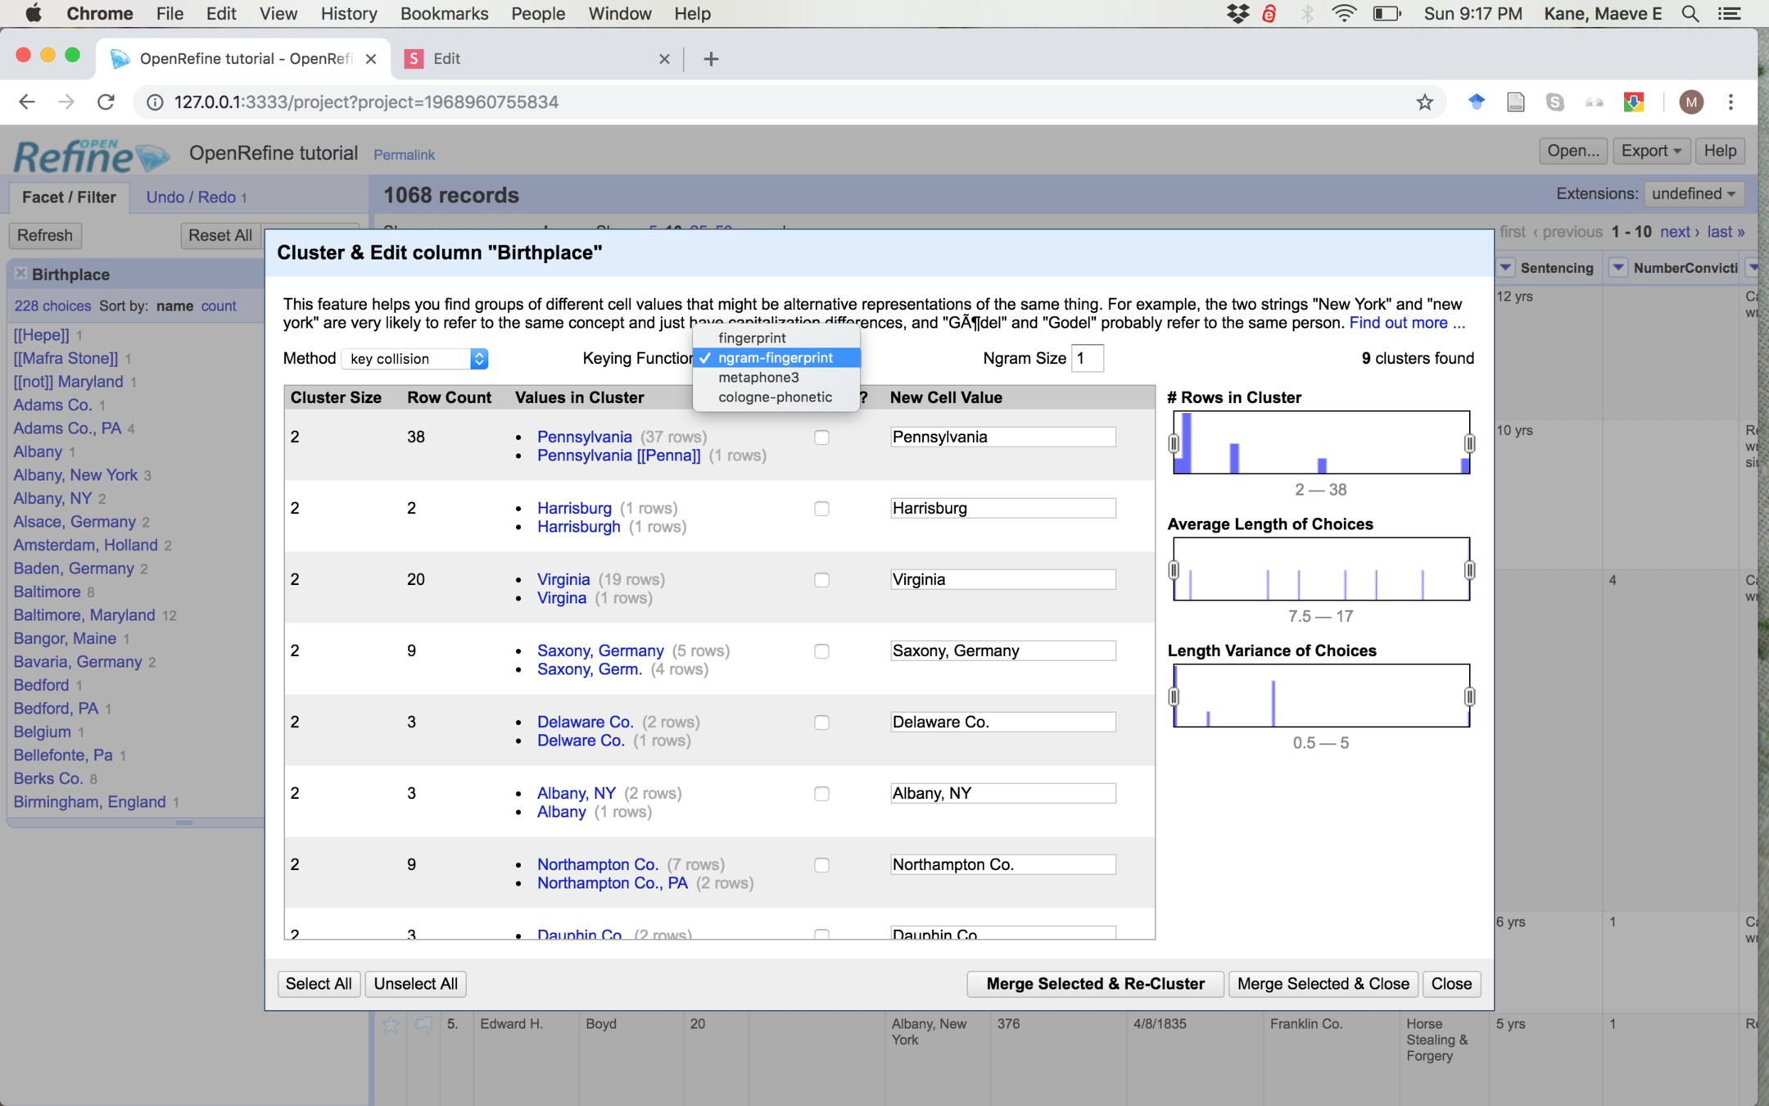Open the macOS Spotlight search icon
Image resolution: width=1769 pixels, height=1106 pixels.
click(x=1690, y=14)
